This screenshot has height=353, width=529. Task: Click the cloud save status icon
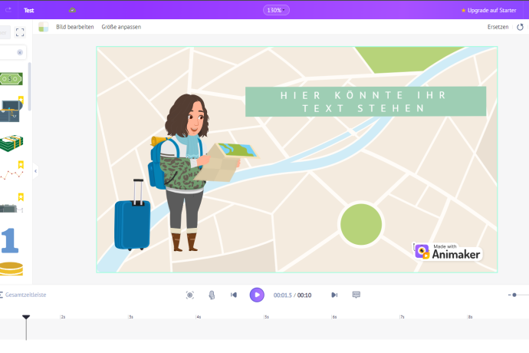(x=72, y=10)
